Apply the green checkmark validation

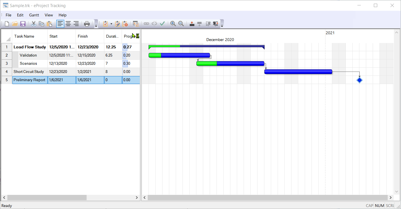coord(162,24)
